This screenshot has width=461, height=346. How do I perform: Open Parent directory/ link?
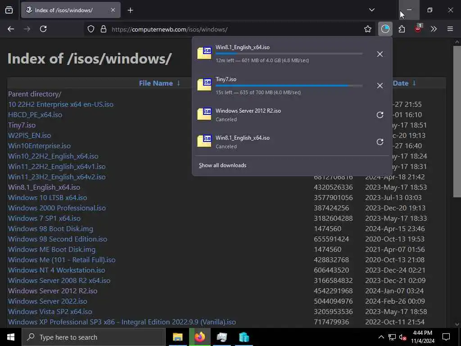[x=35, y=94]
